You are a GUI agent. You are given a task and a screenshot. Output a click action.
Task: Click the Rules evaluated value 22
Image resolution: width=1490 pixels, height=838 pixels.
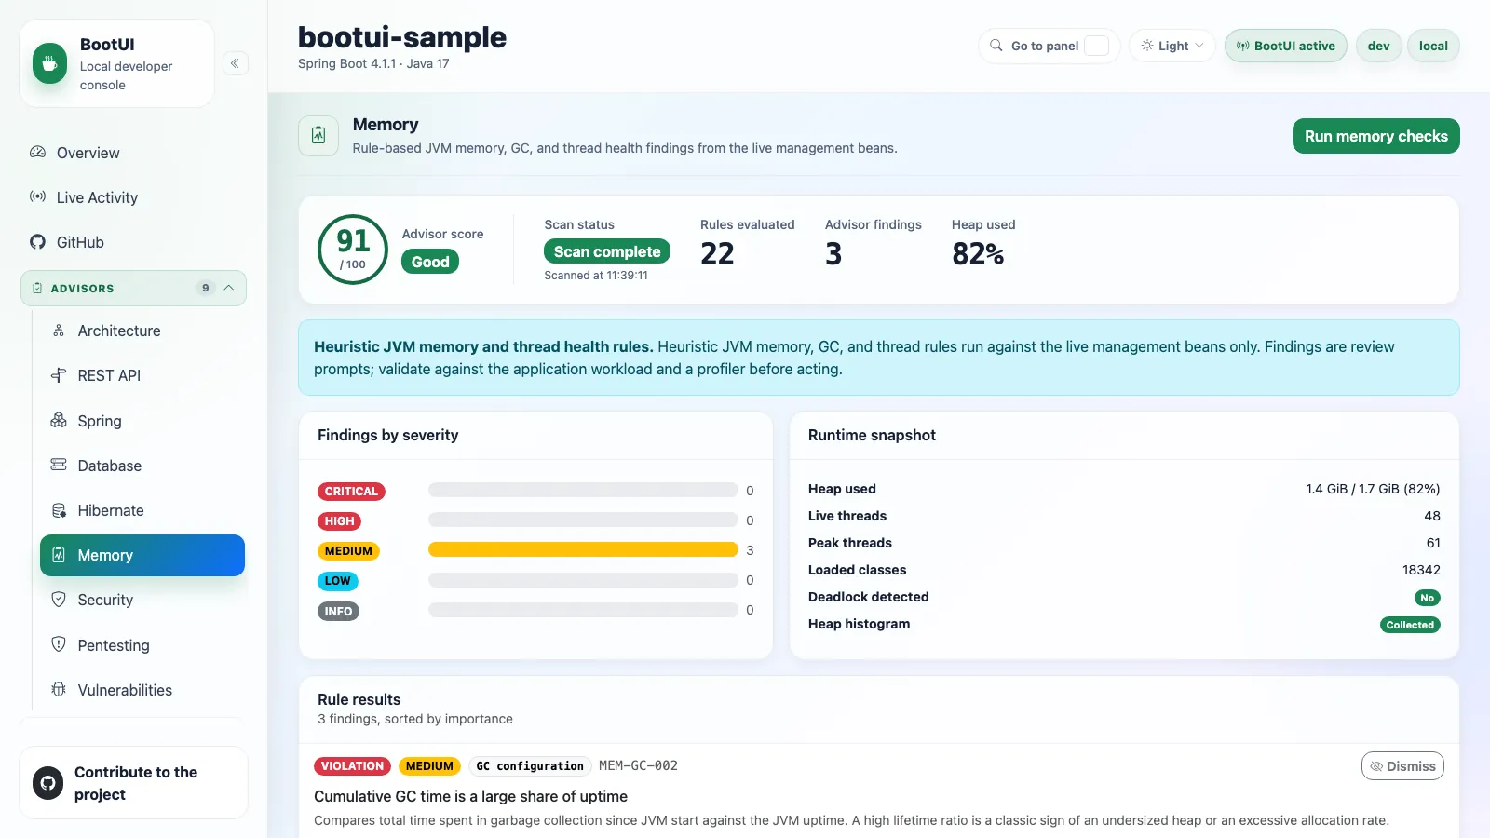pos(717,253)
